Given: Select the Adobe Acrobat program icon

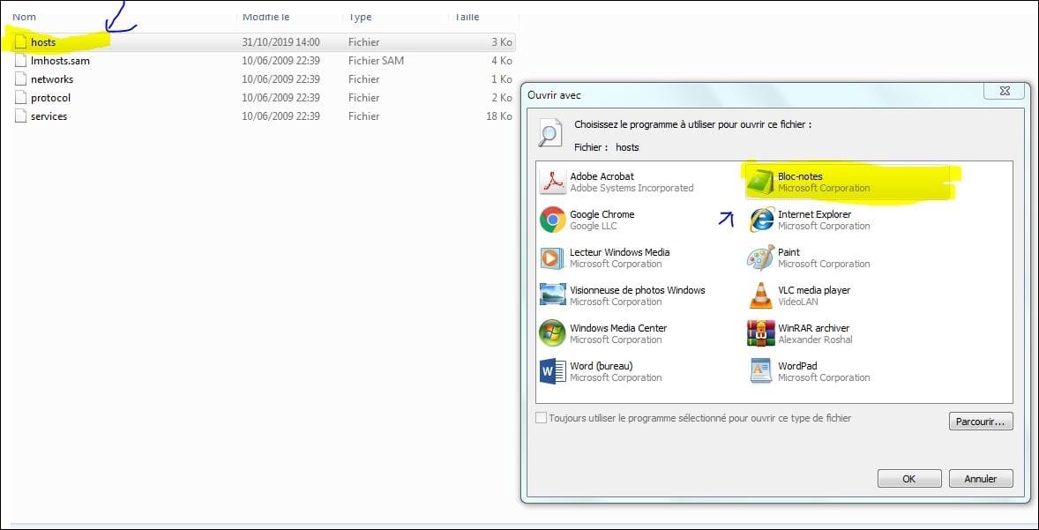Looking at the screenshot, I should tap(553, 182).
